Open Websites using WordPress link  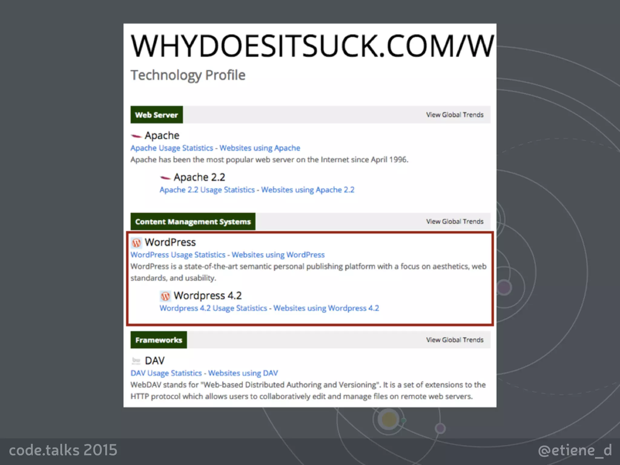[x=278, y=255]
